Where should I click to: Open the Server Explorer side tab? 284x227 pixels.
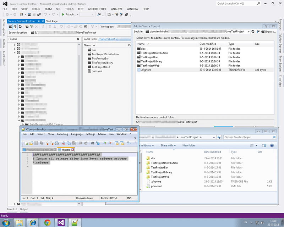pos(4,27)
